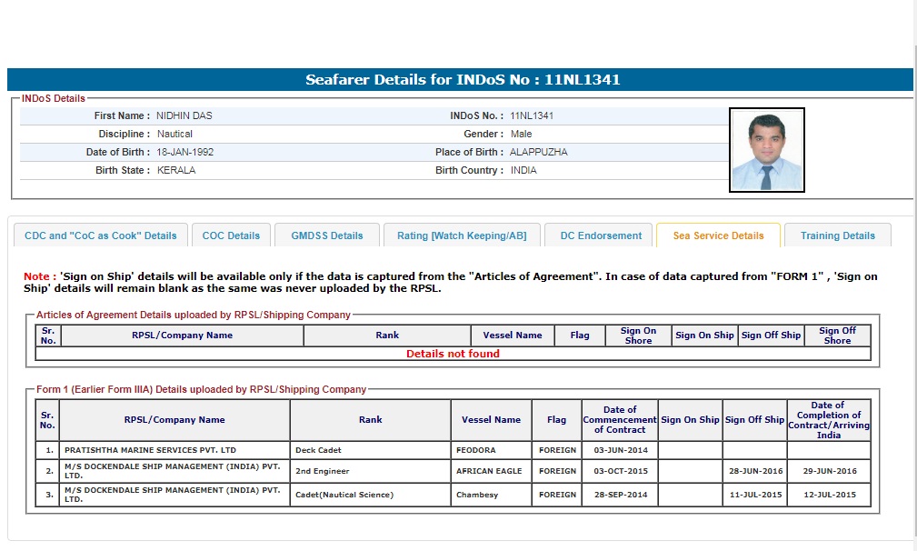Click the vertical scrollbar on the right
917x551 pixels.
click(912, 273)
